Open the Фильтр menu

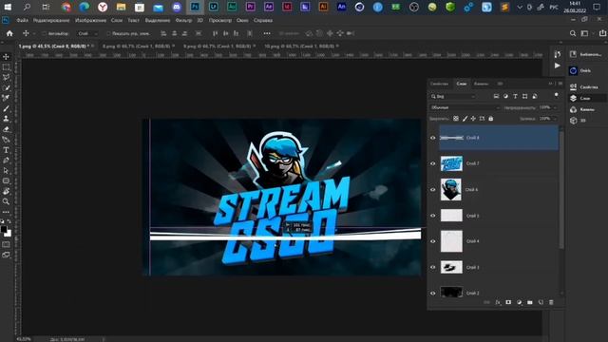pyautogui.click(x=183, y=20)
